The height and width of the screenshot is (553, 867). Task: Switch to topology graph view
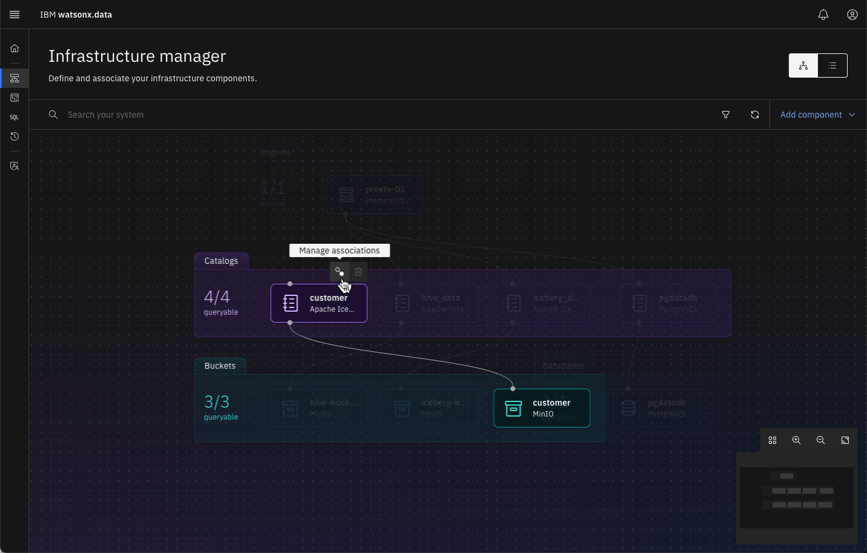(x=803, y=65)
